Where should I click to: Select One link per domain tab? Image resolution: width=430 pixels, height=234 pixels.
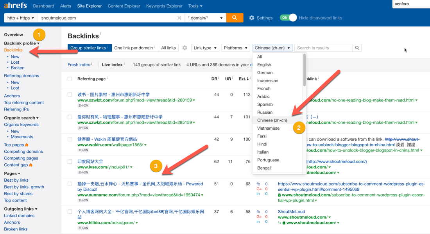135,48
